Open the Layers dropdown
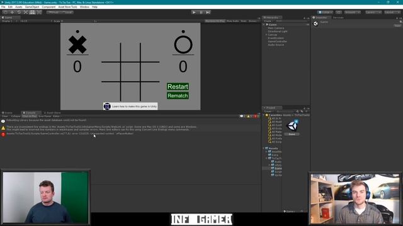The image size is (403, 226). (373, 13)
